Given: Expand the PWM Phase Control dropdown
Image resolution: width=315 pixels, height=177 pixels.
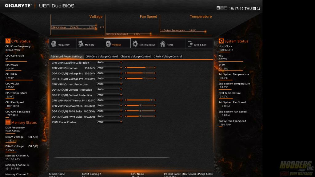Looking at the screenshot, I should click(x=110, y=122).
